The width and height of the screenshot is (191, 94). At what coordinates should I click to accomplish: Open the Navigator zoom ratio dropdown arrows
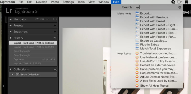[x=56, y=19]
